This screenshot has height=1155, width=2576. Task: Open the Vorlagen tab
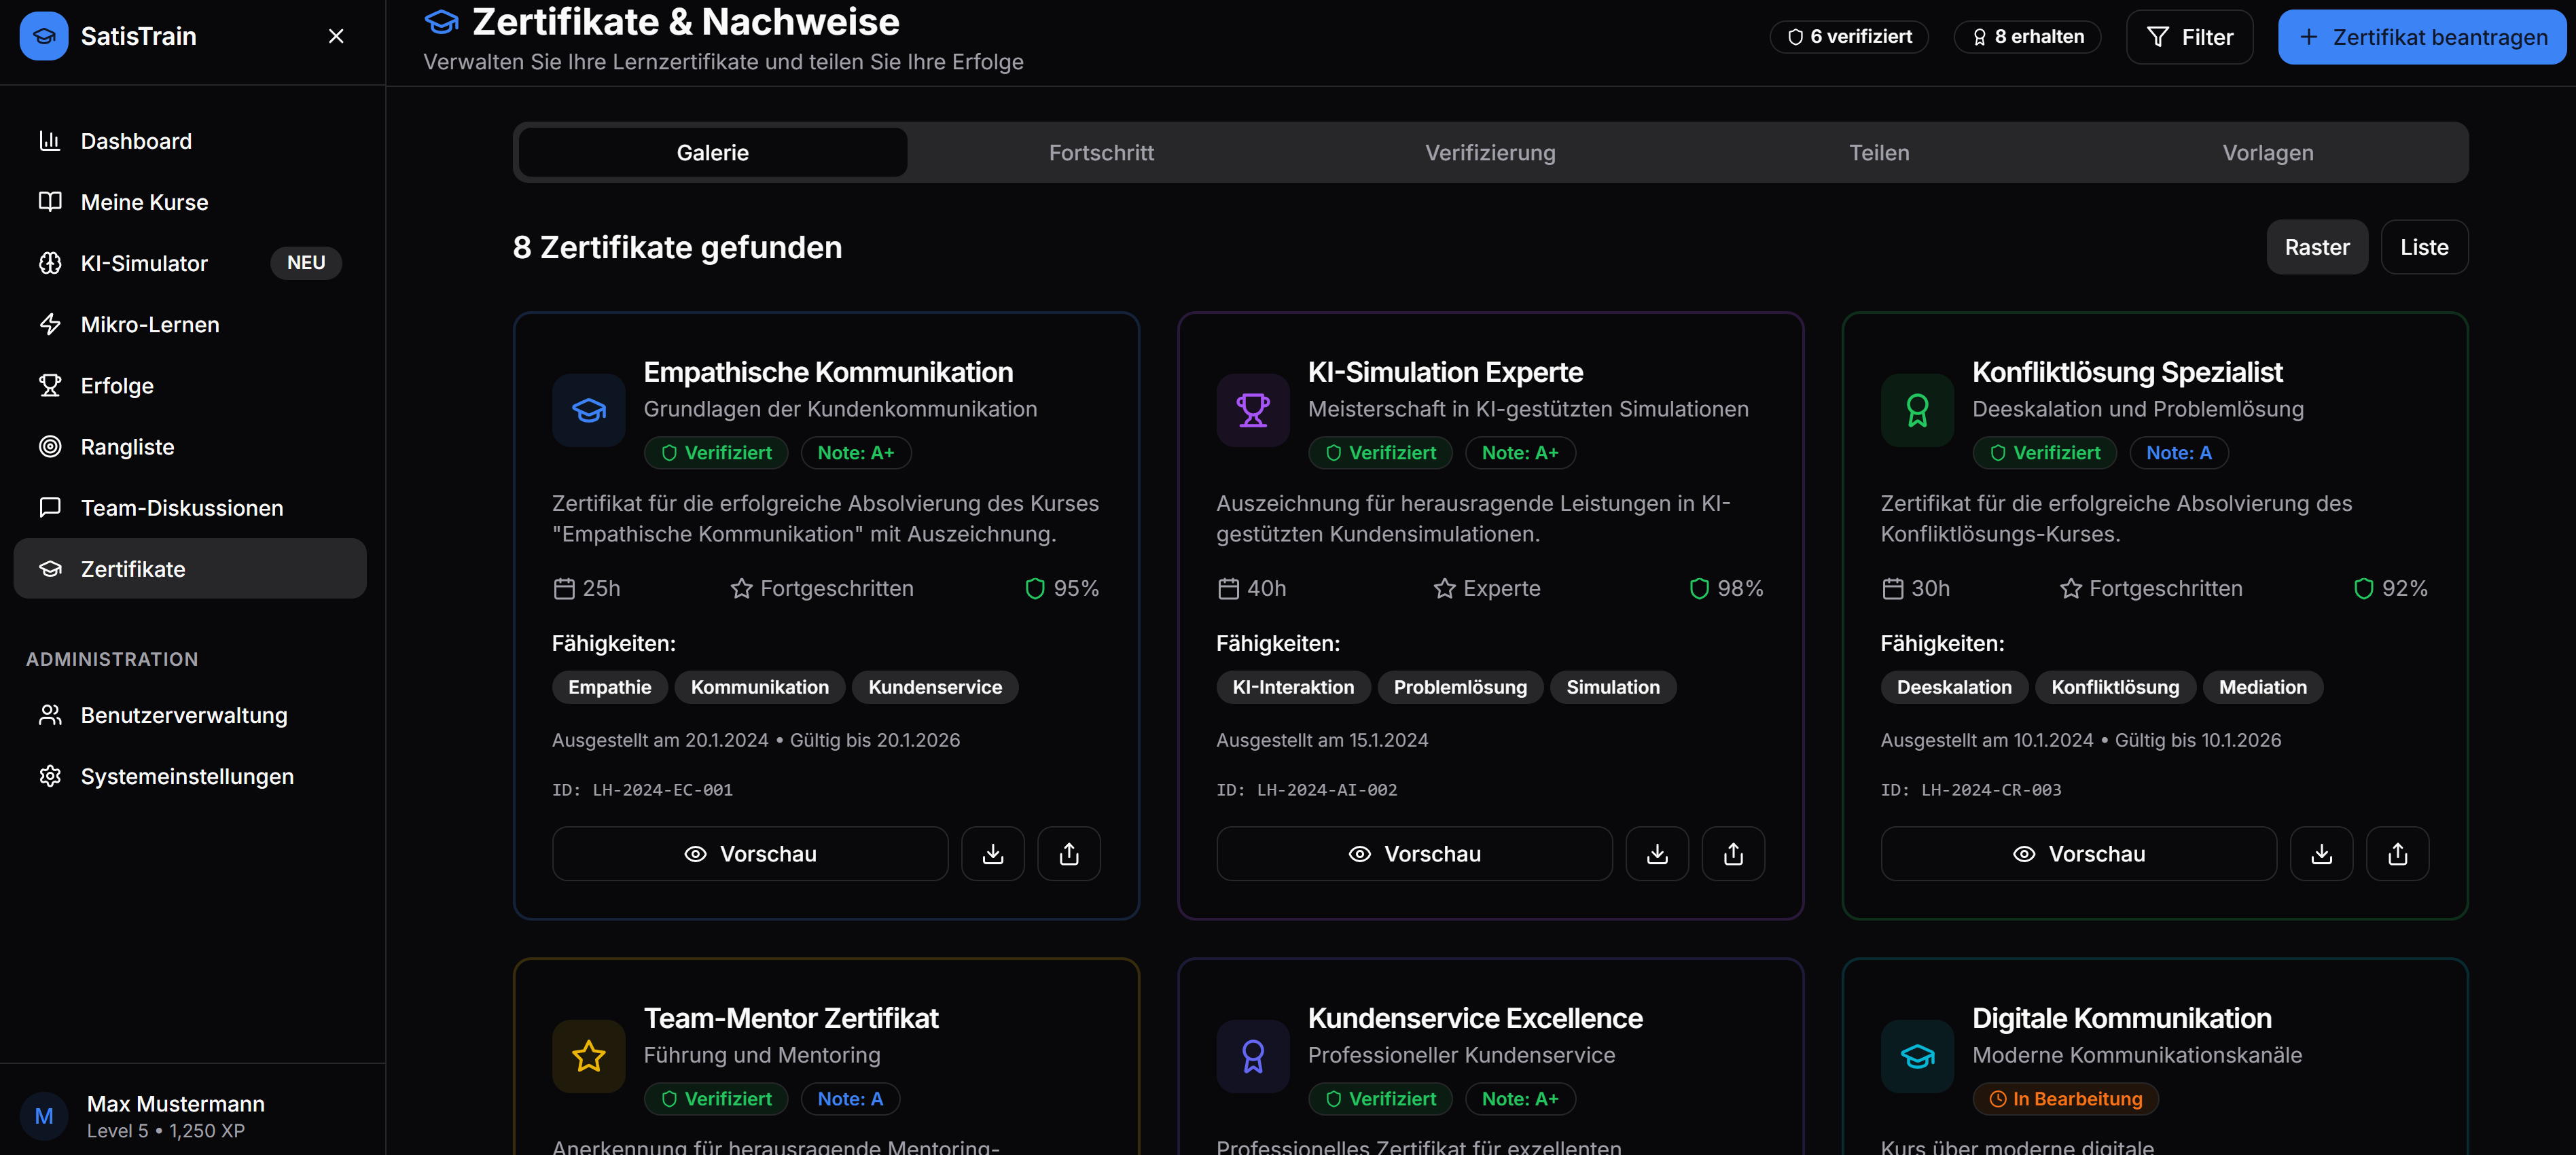2268,152
